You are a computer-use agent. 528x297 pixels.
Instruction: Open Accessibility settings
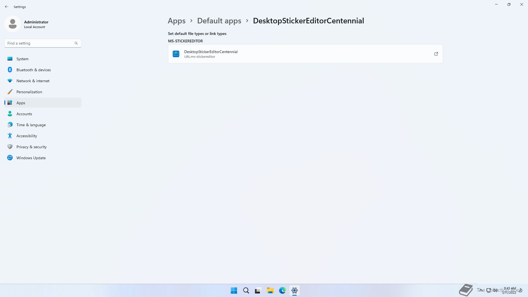(x=43, y=136)
